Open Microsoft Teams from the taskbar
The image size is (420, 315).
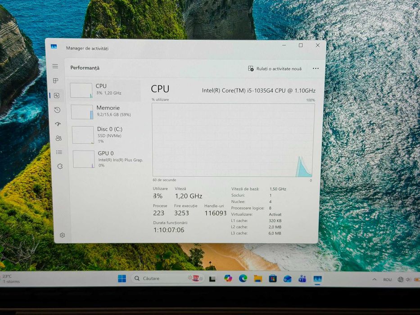[303, 279]
